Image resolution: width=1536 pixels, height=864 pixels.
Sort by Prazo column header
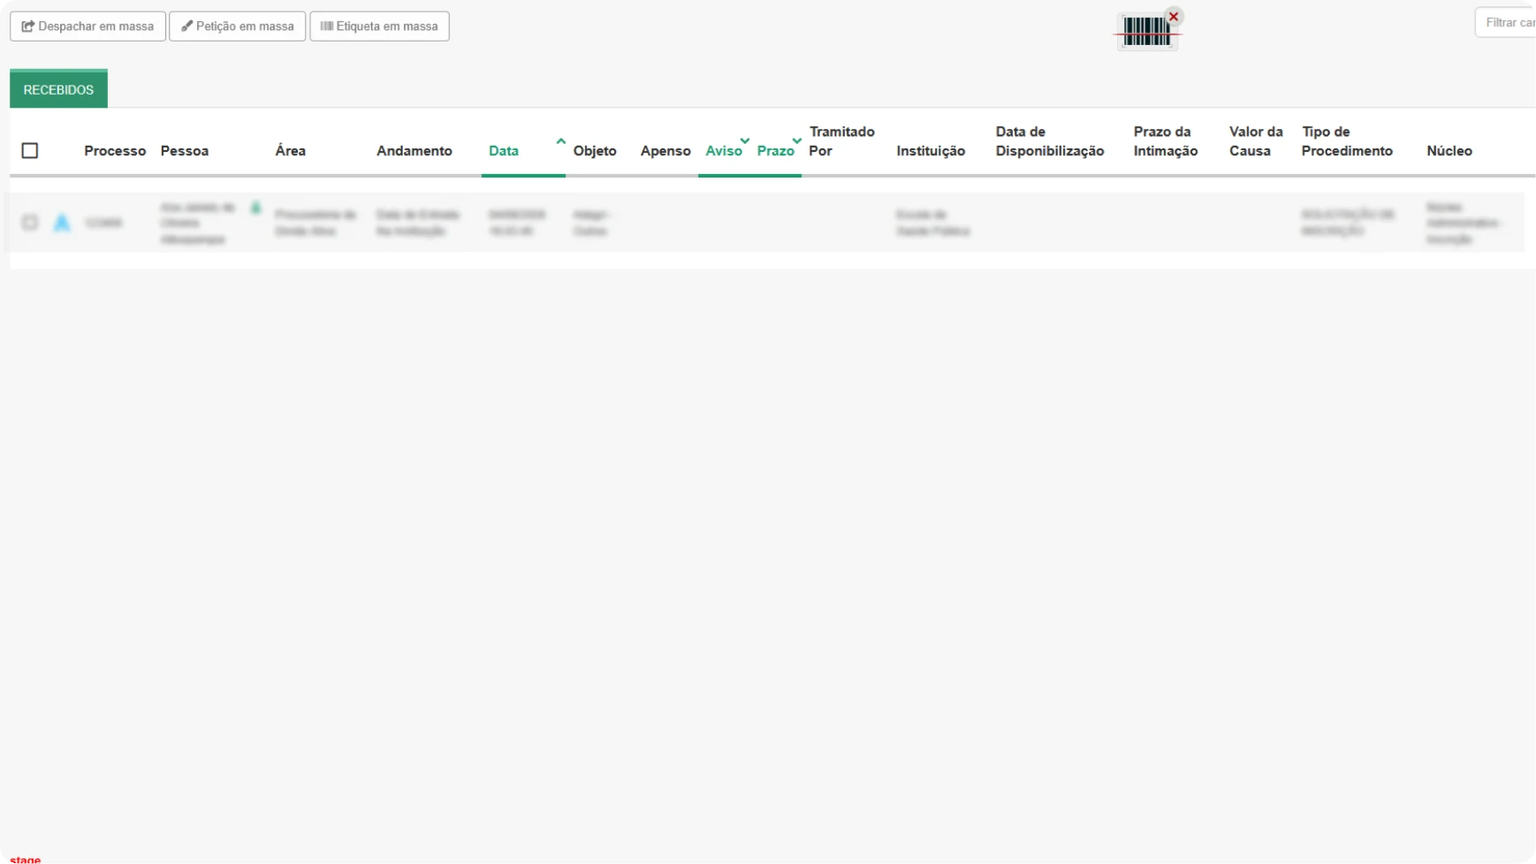tap(775, 151)
